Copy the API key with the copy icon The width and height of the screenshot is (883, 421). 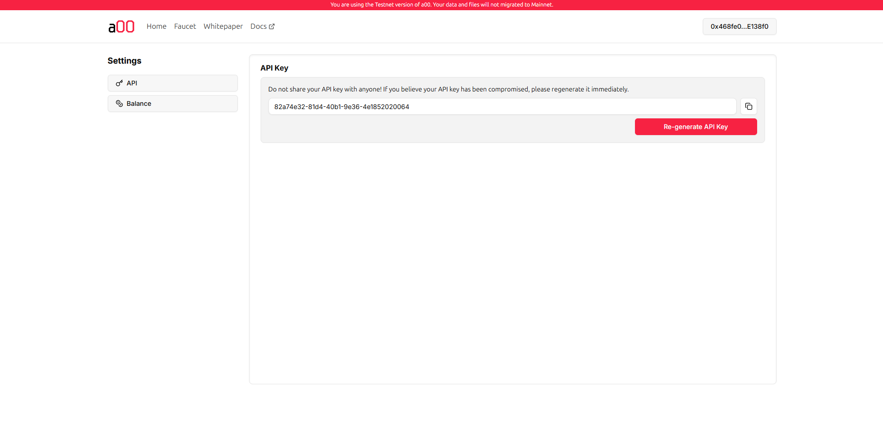(748, 106)
